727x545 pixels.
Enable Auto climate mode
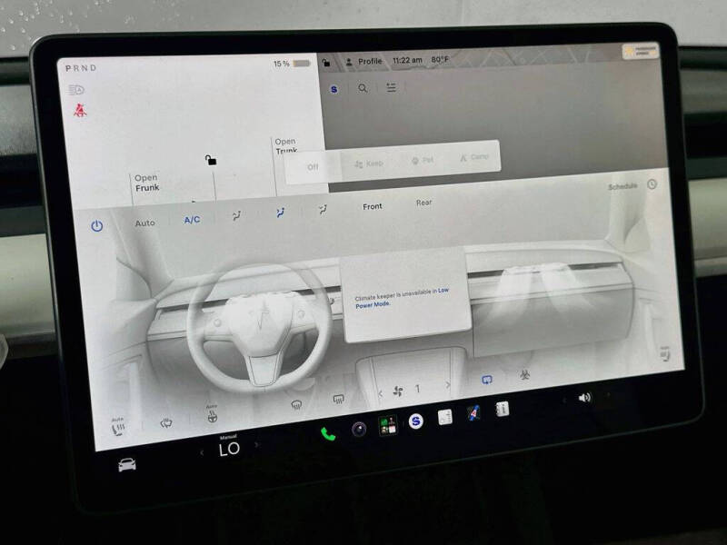(x=144, y=223)
